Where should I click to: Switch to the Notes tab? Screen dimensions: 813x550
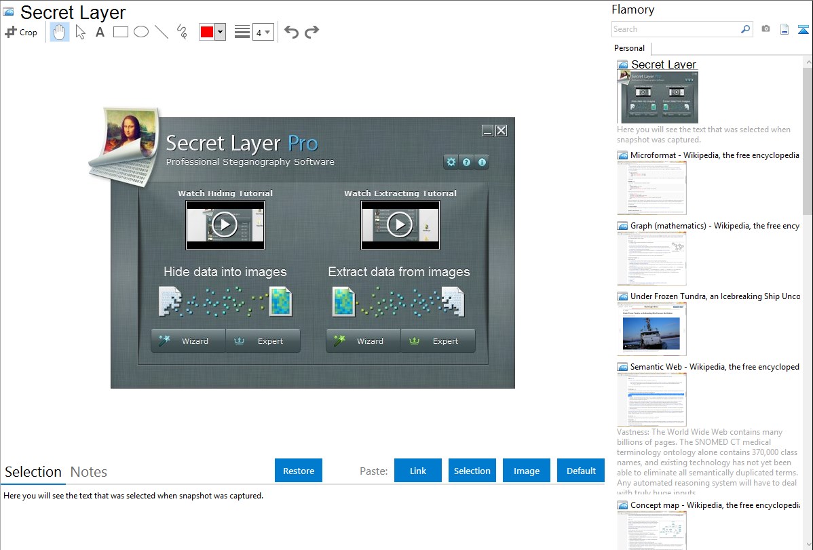click(x=89, y=472)
